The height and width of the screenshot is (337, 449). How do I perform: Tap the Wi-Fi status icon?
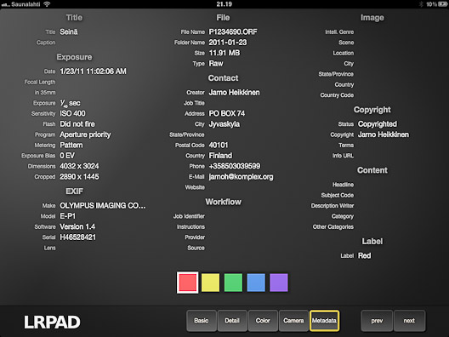47,4
